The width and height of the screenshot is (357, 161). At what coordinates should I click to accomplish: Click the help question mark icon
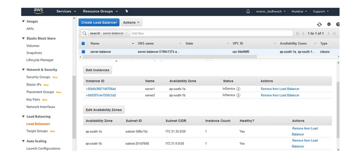[x=338, y=24]
